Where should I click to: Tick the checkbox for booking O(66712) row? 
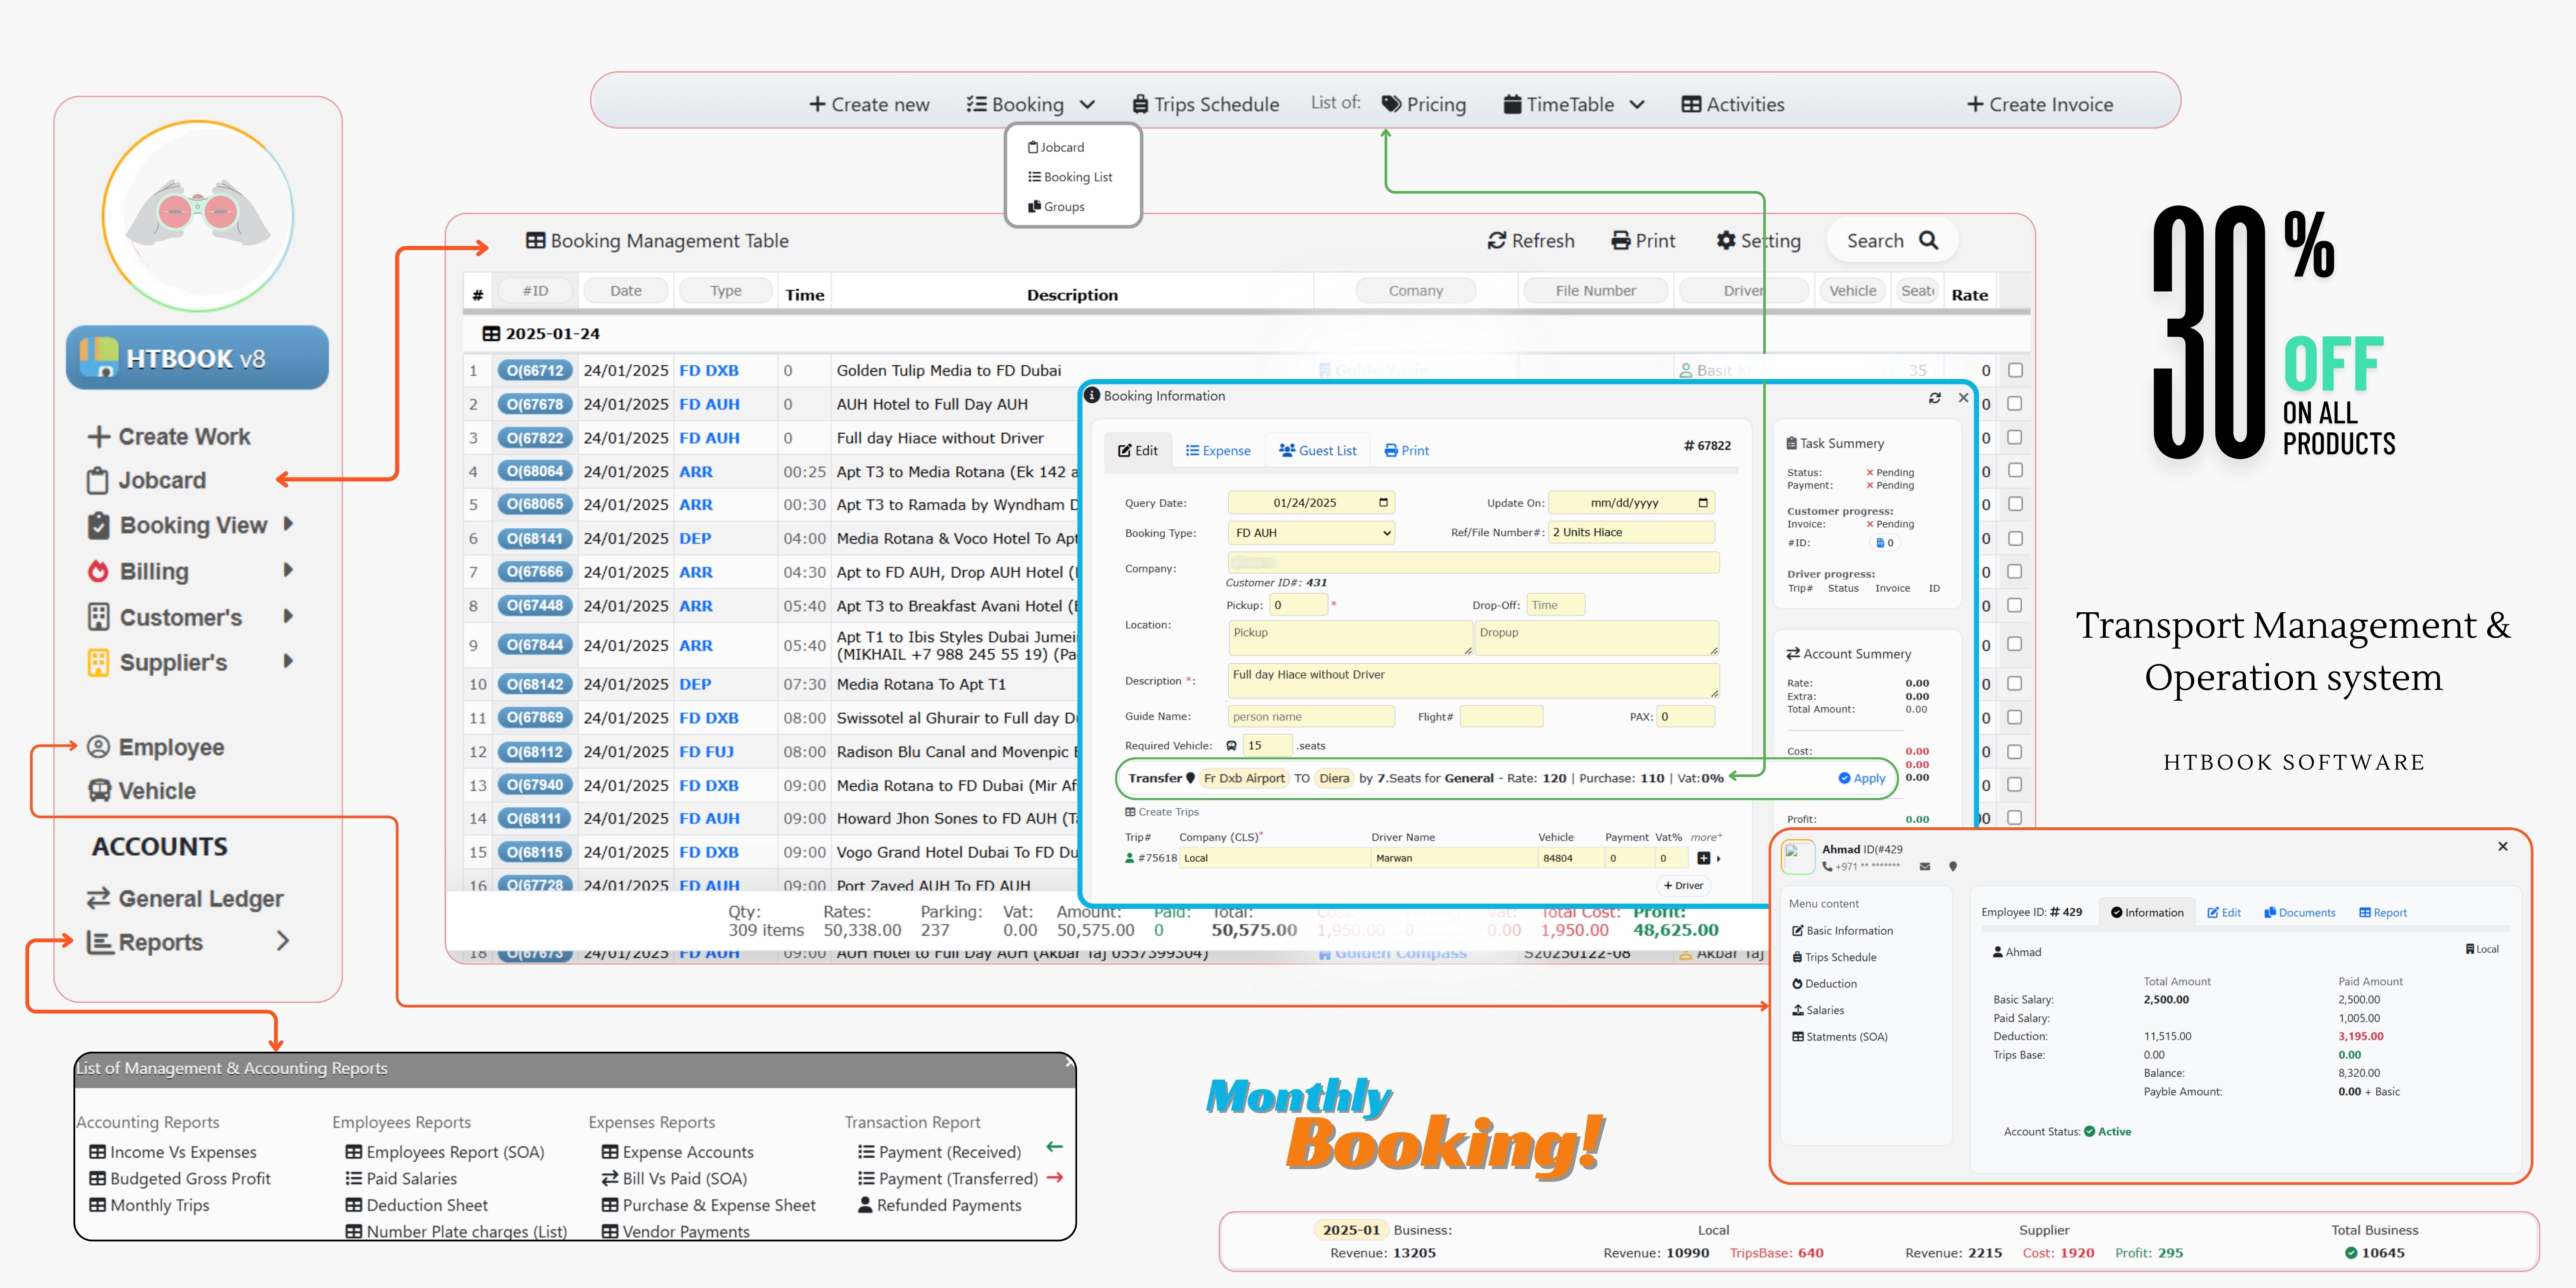[x=2015, y=370]
